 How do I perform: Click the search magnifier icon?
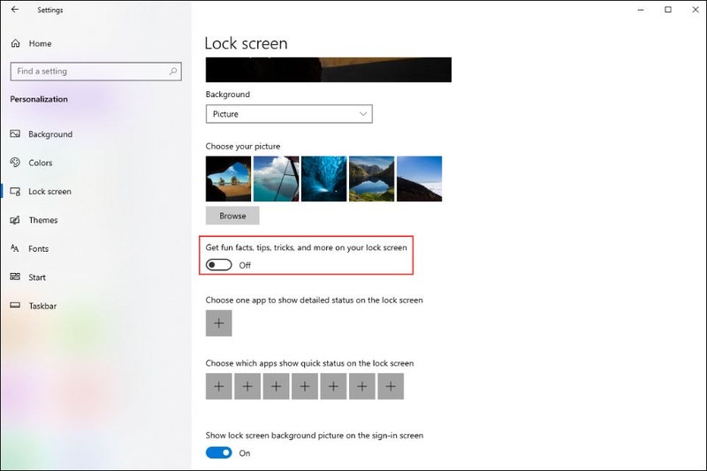(173, 72)
